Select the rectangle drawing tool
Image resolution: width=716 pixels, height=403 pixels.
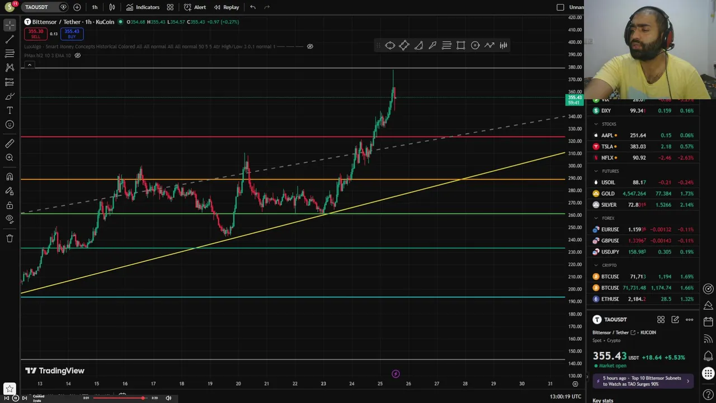click(x=461, y=45)
